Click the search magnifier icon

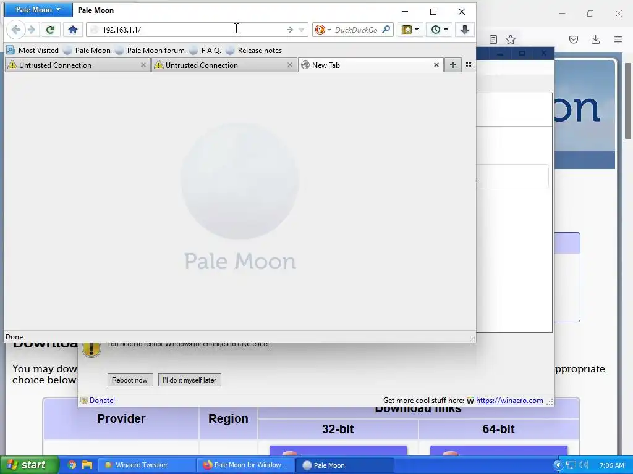click(x=386, y=30)
